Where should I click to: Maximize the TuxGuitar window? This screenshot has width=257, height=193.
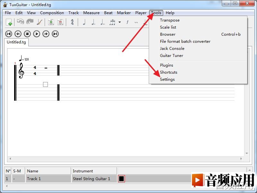235,4
